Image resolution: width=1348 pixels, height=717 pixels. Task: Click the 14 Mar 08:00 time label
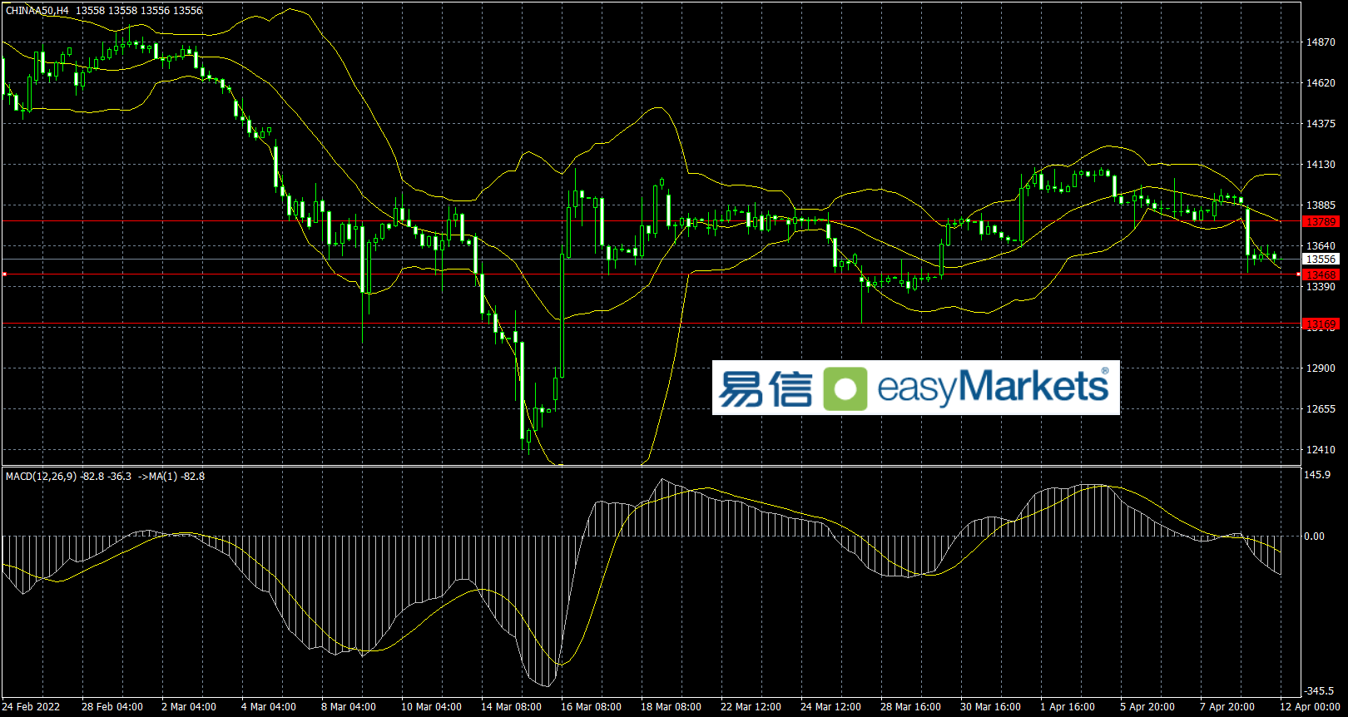[511, 707]
